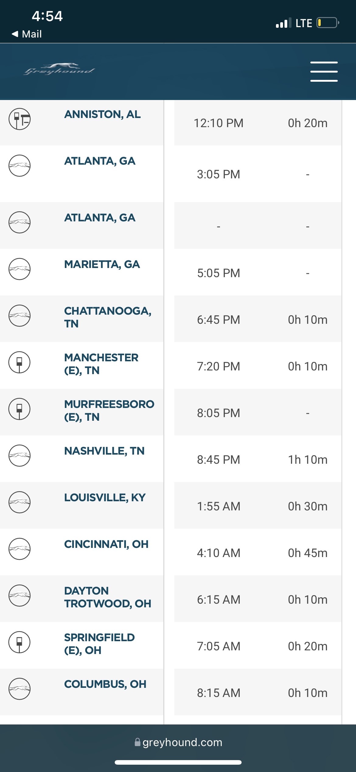This screenshot has height=772, width=356.
Task: Tap the Greyhound logo in header
Action: click(x=59, y=70)
